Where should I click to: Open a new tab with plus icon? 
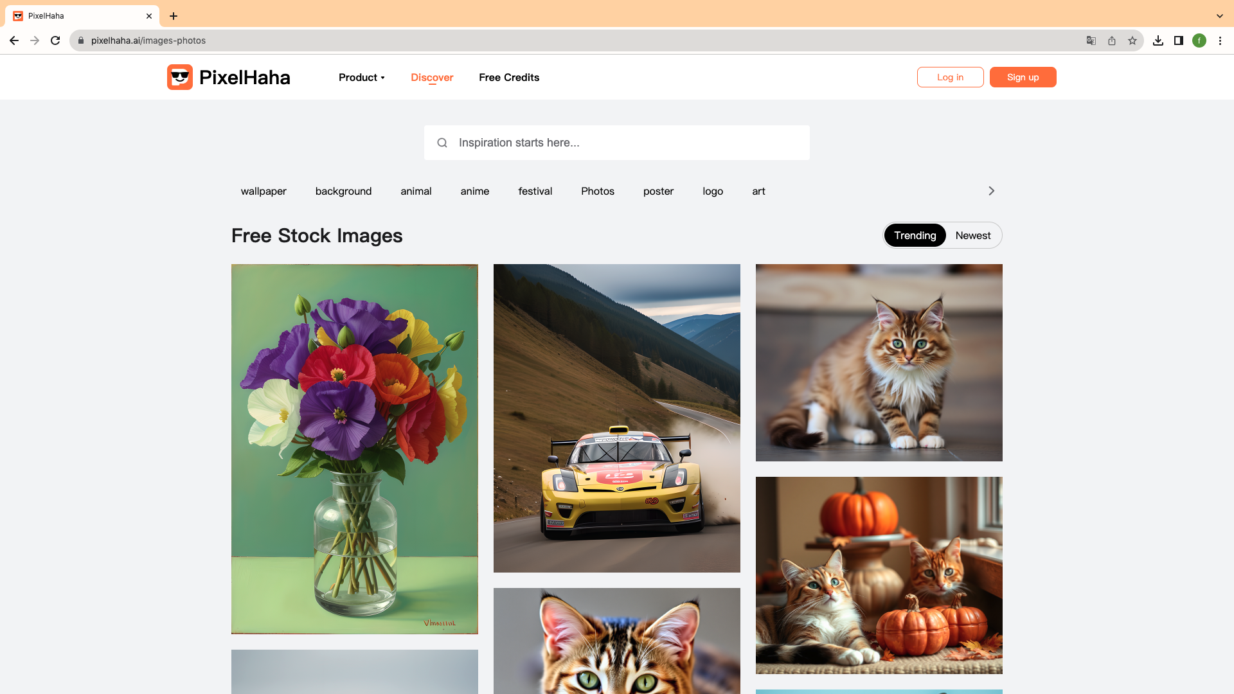pos(174,16)
